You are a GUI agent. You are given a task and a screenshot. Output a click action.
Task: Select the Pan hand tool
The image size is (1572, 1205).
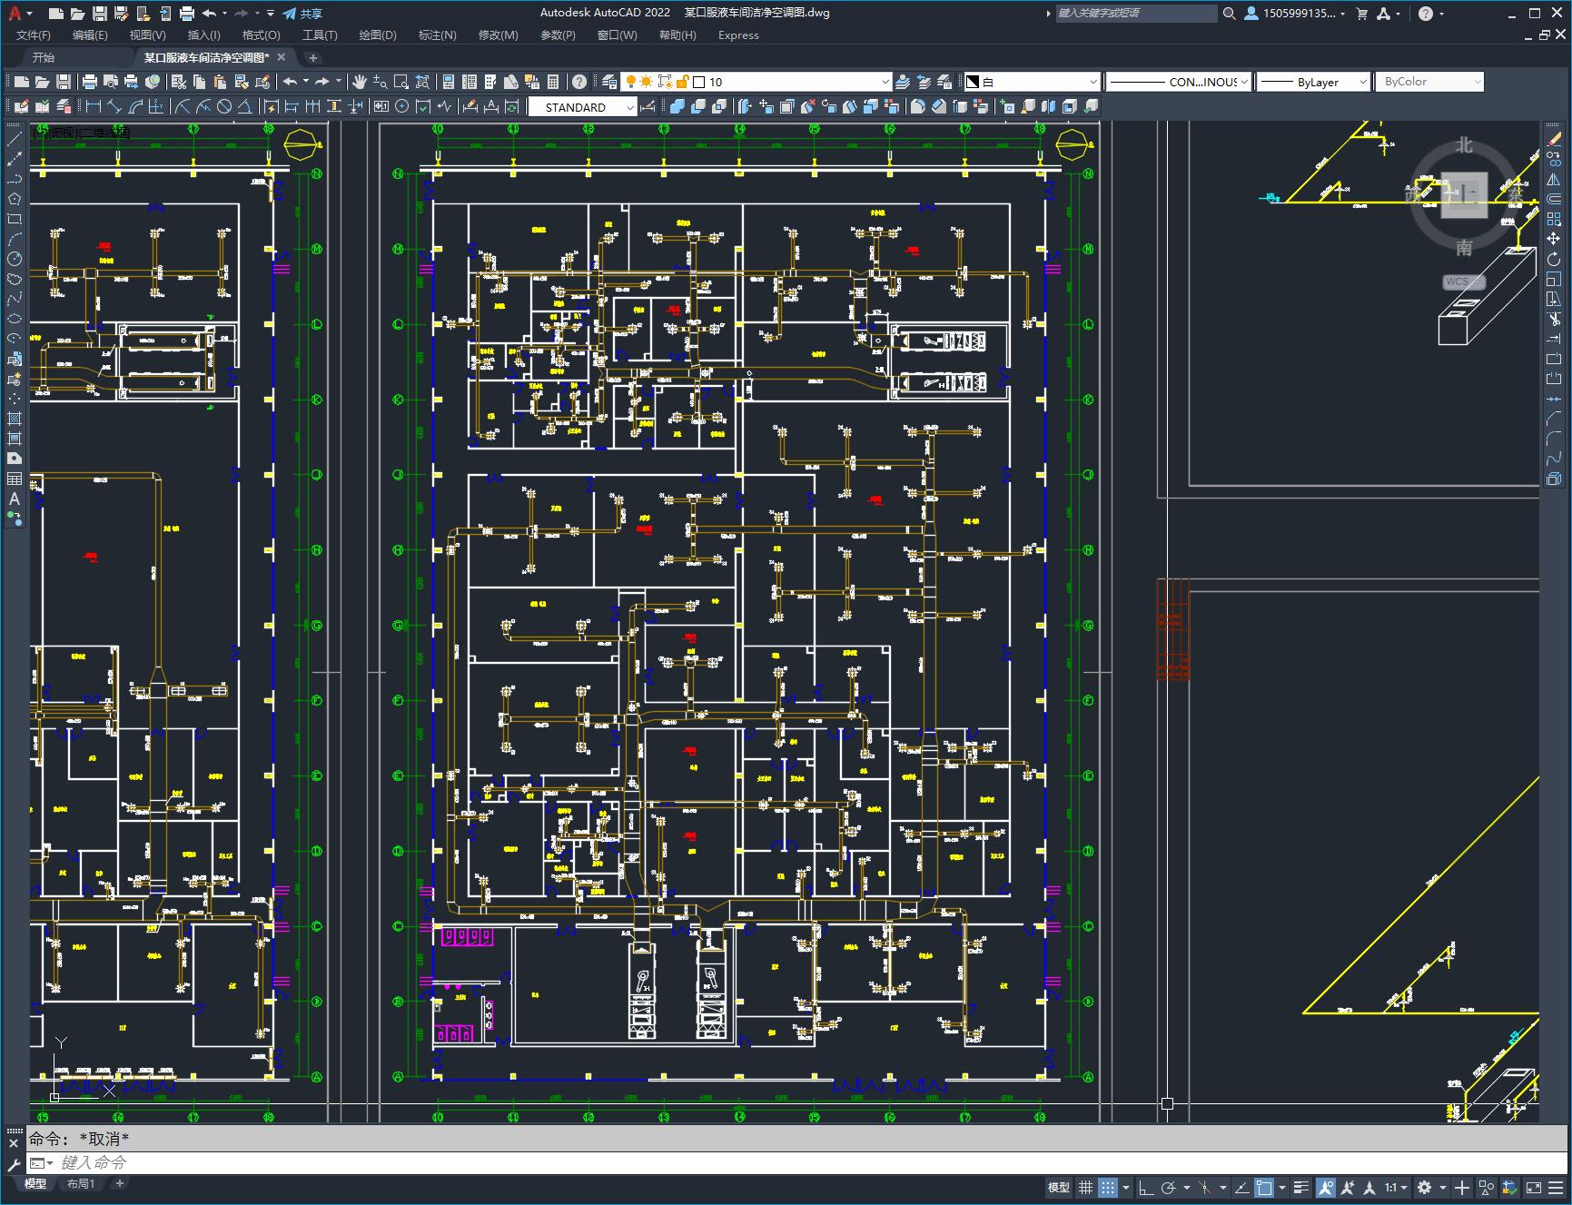[360, 82]
